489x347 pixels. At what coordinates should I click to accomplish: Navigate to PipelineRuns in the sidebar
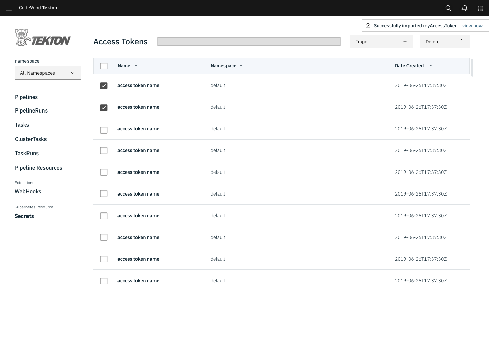click(x=31, y=110)
